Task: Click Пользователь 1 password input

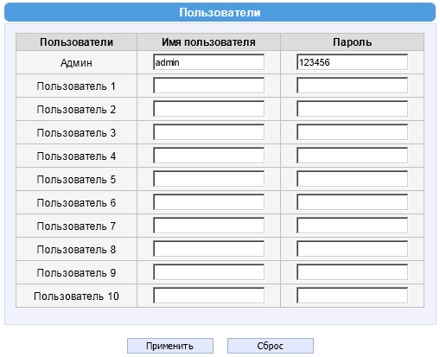Action: (352, 86)
